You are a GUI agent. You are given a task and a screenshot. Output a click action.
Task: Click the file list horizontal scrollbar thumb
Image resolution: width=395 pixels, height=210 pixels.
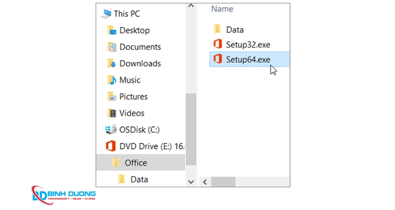[223, 182]
